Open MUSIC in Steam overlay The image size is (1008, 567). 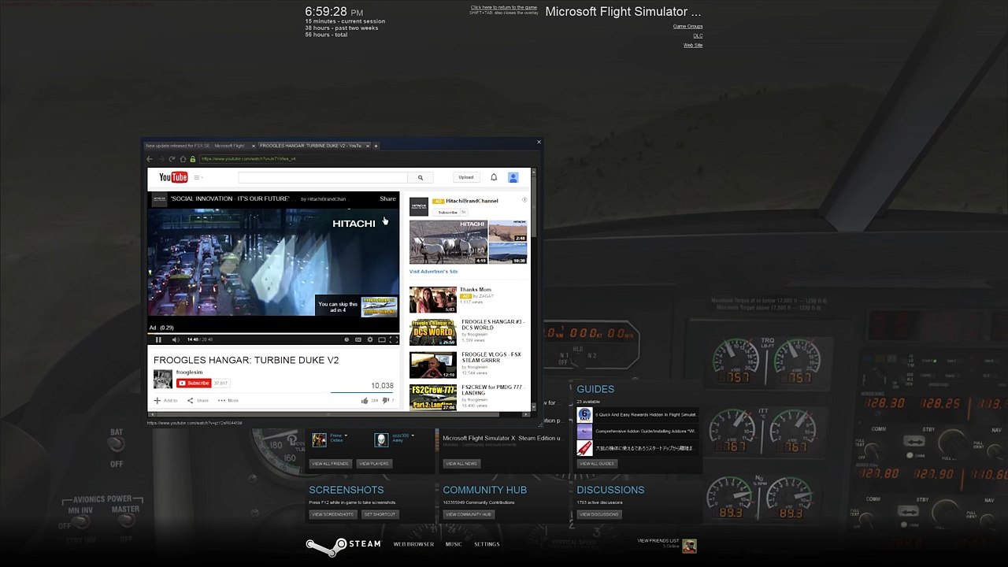[454, 544]
